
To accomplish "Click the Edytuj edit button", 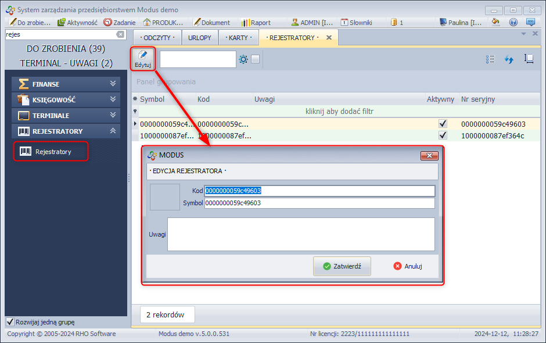I will pyautogui.click(x=142, y=59).
